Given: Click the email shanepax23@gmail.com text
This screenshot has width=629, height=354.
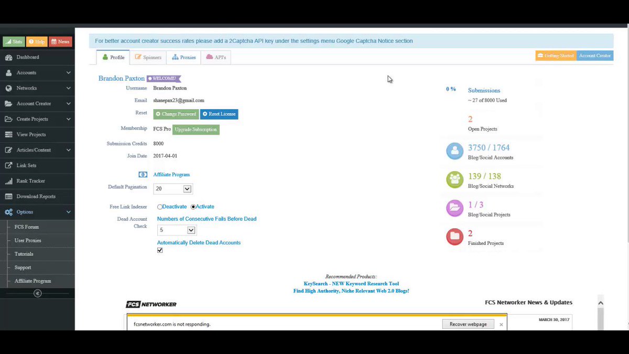Looking at the screenshot, I should (x=179, y=101).
